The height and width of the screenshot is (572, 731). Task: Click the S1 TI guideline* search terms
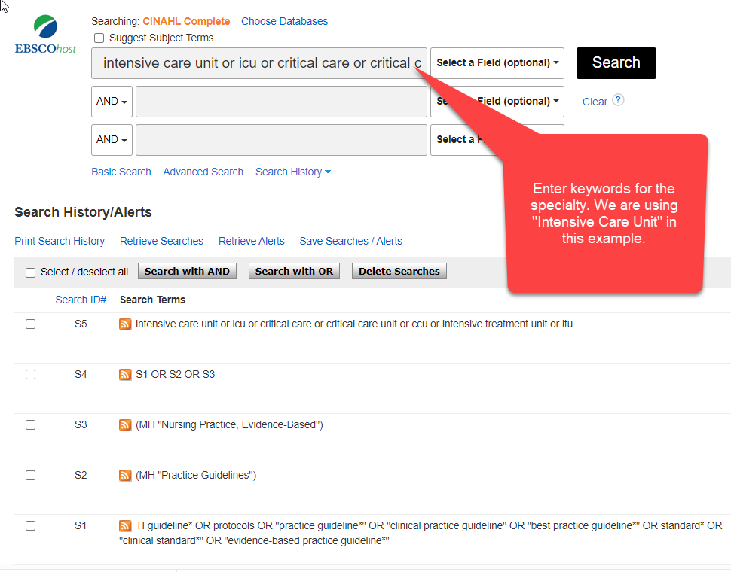[x=421, y=533]
